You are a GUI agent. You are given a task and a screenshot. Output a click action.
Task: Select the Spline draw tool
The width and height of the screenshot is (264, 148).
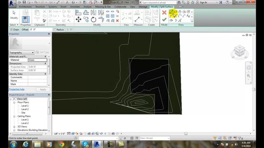188,16
